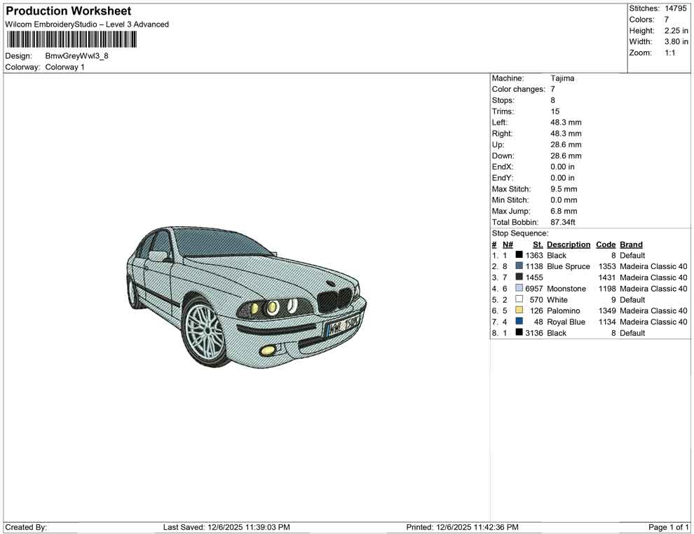Click the Code column header

pyautogui.click(x=606, y=244)
